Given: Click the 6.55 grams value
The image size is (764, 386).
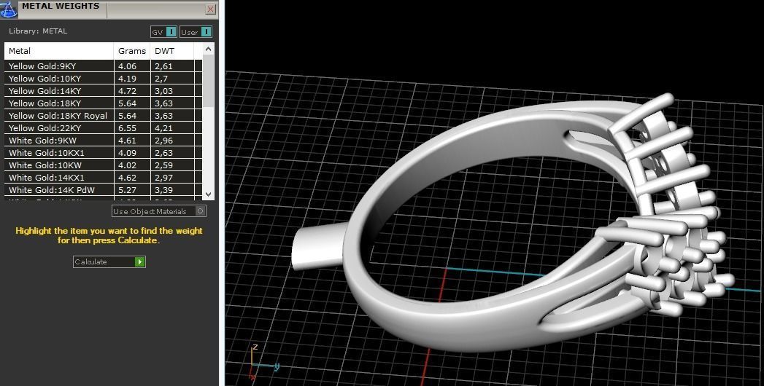Looking at the screenshot, I should pos(127,128).
